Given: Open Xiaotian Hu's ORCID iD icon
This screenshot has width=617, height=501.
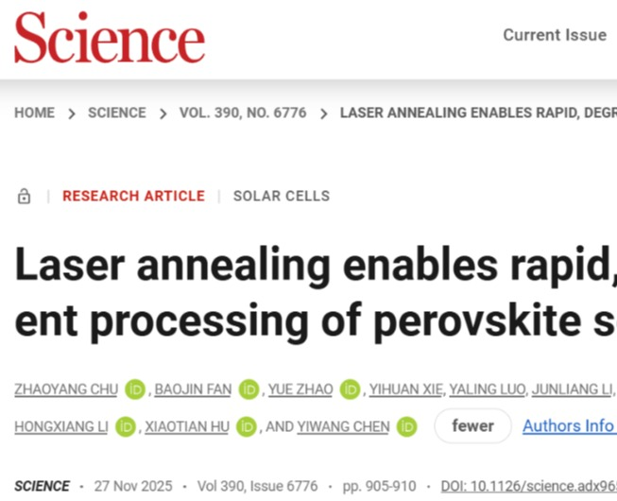Looking at the screenshot, I should [x=247, y=426].
